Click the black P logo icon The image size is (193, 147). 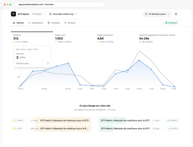point(14,14)
